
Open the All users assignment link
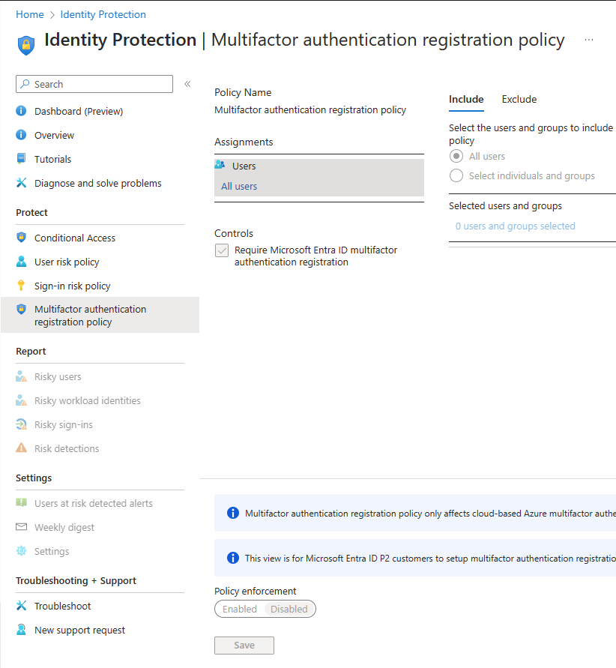point(239,186)
